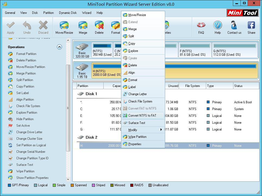Screen dimensions: 262x196
Task: Click Format Partition icon in Operations panel
Action: 10,54
